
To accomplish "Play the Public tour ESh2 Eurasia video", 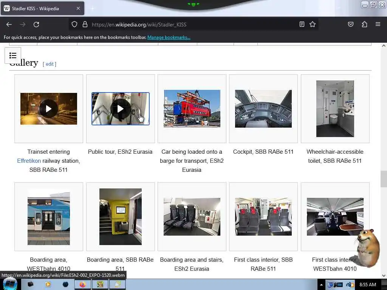I will [121, 109].
